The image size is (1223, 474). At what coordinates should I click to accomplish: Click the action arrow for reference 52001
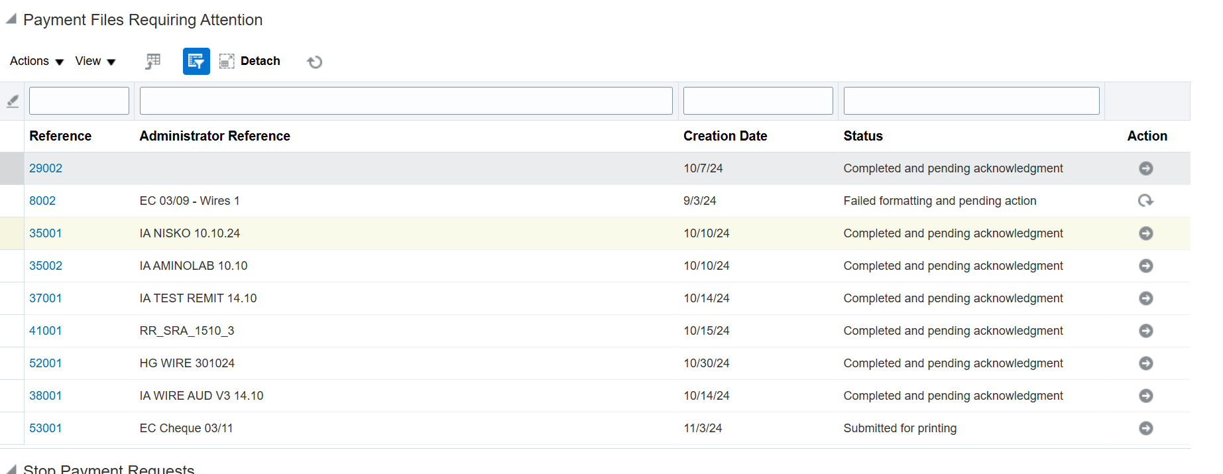coord(1145,363)
